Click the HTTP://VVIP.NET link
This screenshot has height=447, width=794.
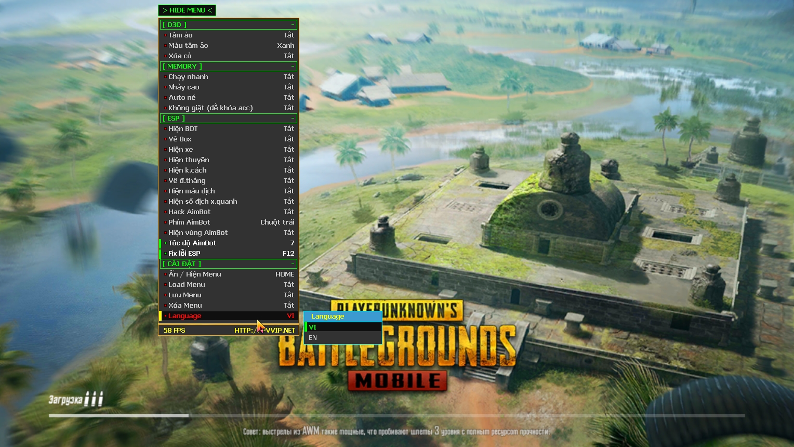pyautogui.click(x=264, y=330)
